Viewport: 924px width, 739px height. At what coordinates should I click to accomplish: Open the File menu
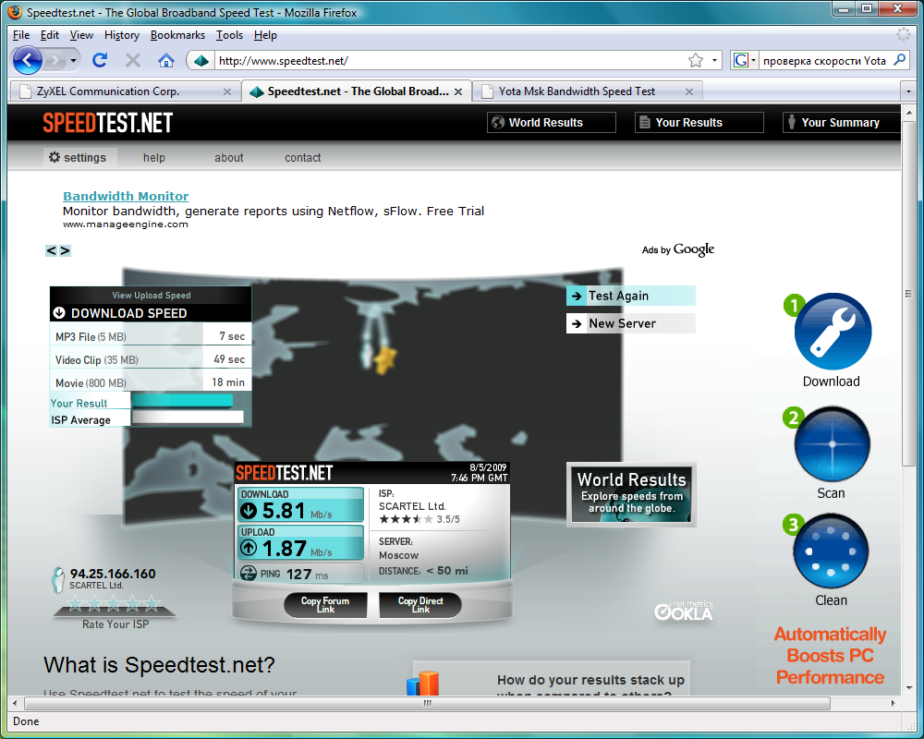pyautogui.click(x=21, y=35)
